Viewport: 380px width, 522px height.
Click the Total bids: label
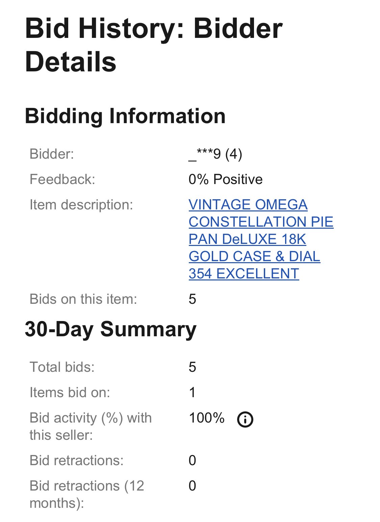tap(62, 367)
